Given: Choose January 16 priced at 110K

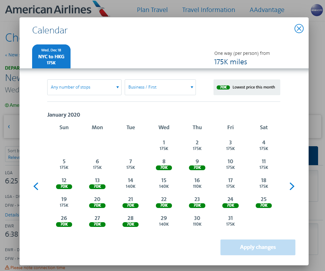Looking at the screenshot, I should click(197, 183).
